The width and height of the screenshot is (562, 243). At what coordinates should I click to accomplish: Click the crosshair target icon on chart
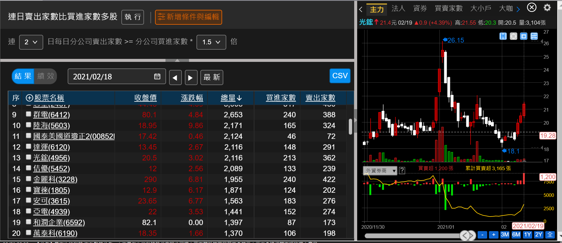point(513,36)
